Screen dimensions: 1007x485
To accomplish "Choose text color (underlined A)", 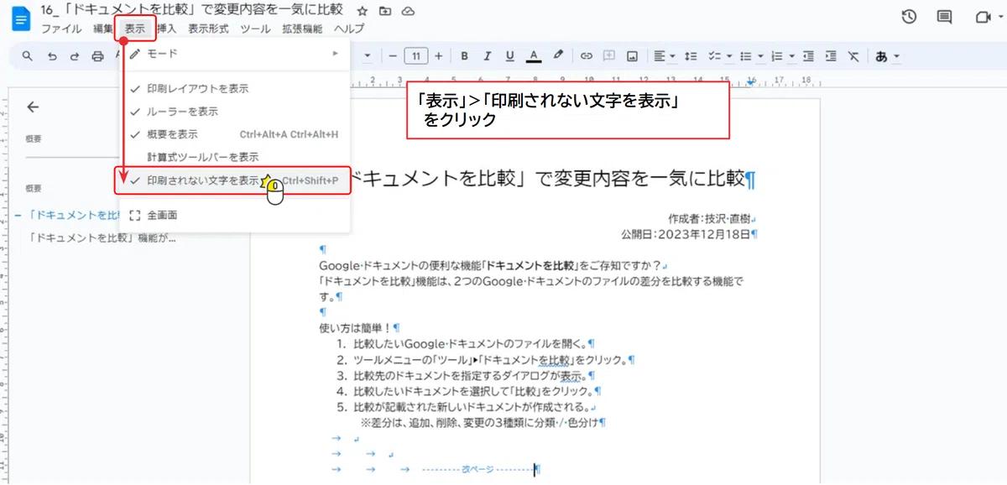I will [x=533, y=56].
